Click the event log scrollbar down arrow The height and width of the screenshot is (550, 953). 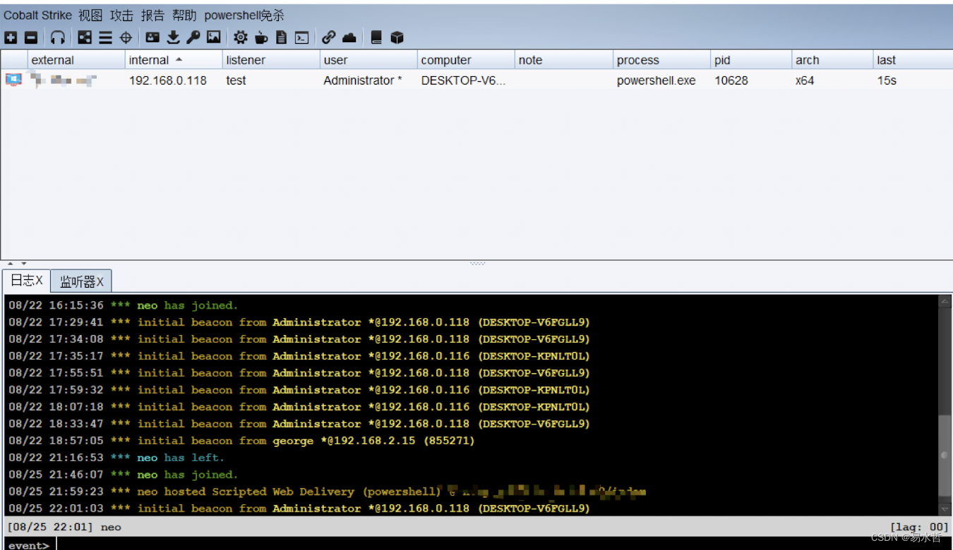click(945, 509)
